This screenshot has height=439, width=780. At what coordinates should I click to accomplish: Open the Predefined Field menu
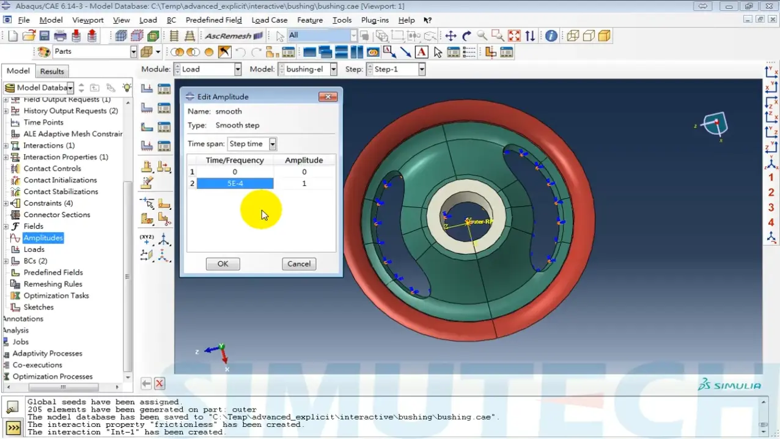point(213,20)
